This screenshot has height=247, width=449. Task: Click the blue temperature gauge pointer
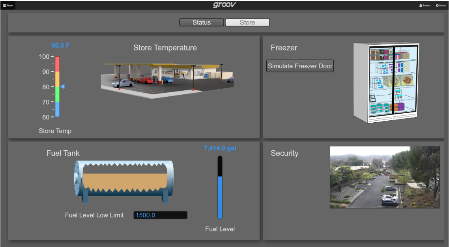click(62, 87)
